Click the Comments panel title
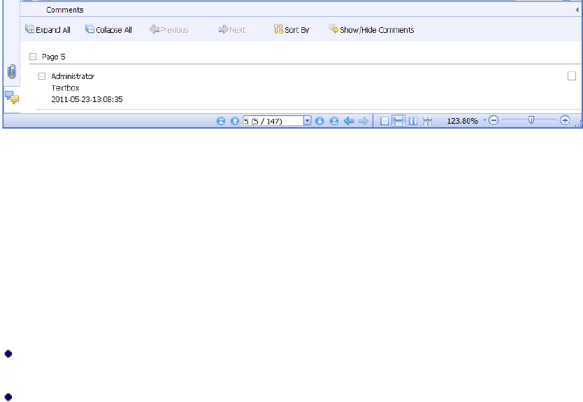The image size is (583, 402). (65, 10)
